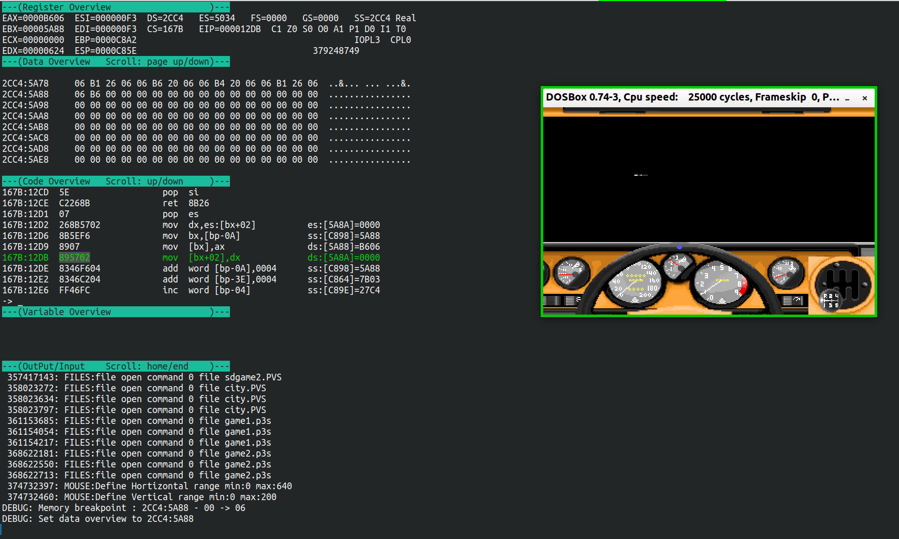The image size is (899, 539).
Task: Click the DEBUG: Memory breakpoint message
Action: point(124,508)
